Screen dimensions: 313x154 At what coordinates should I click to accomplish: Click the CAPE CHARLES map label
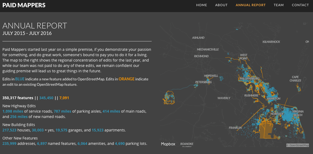tap(296, 79)
